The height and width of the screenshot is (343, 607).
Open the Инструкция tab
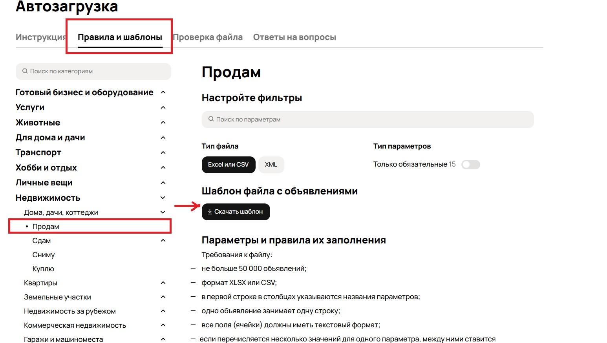pos(40,37)
